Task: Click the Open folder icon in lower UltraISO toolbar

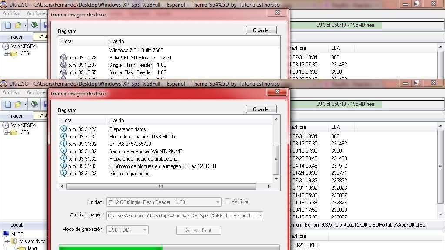Action: 18,104
